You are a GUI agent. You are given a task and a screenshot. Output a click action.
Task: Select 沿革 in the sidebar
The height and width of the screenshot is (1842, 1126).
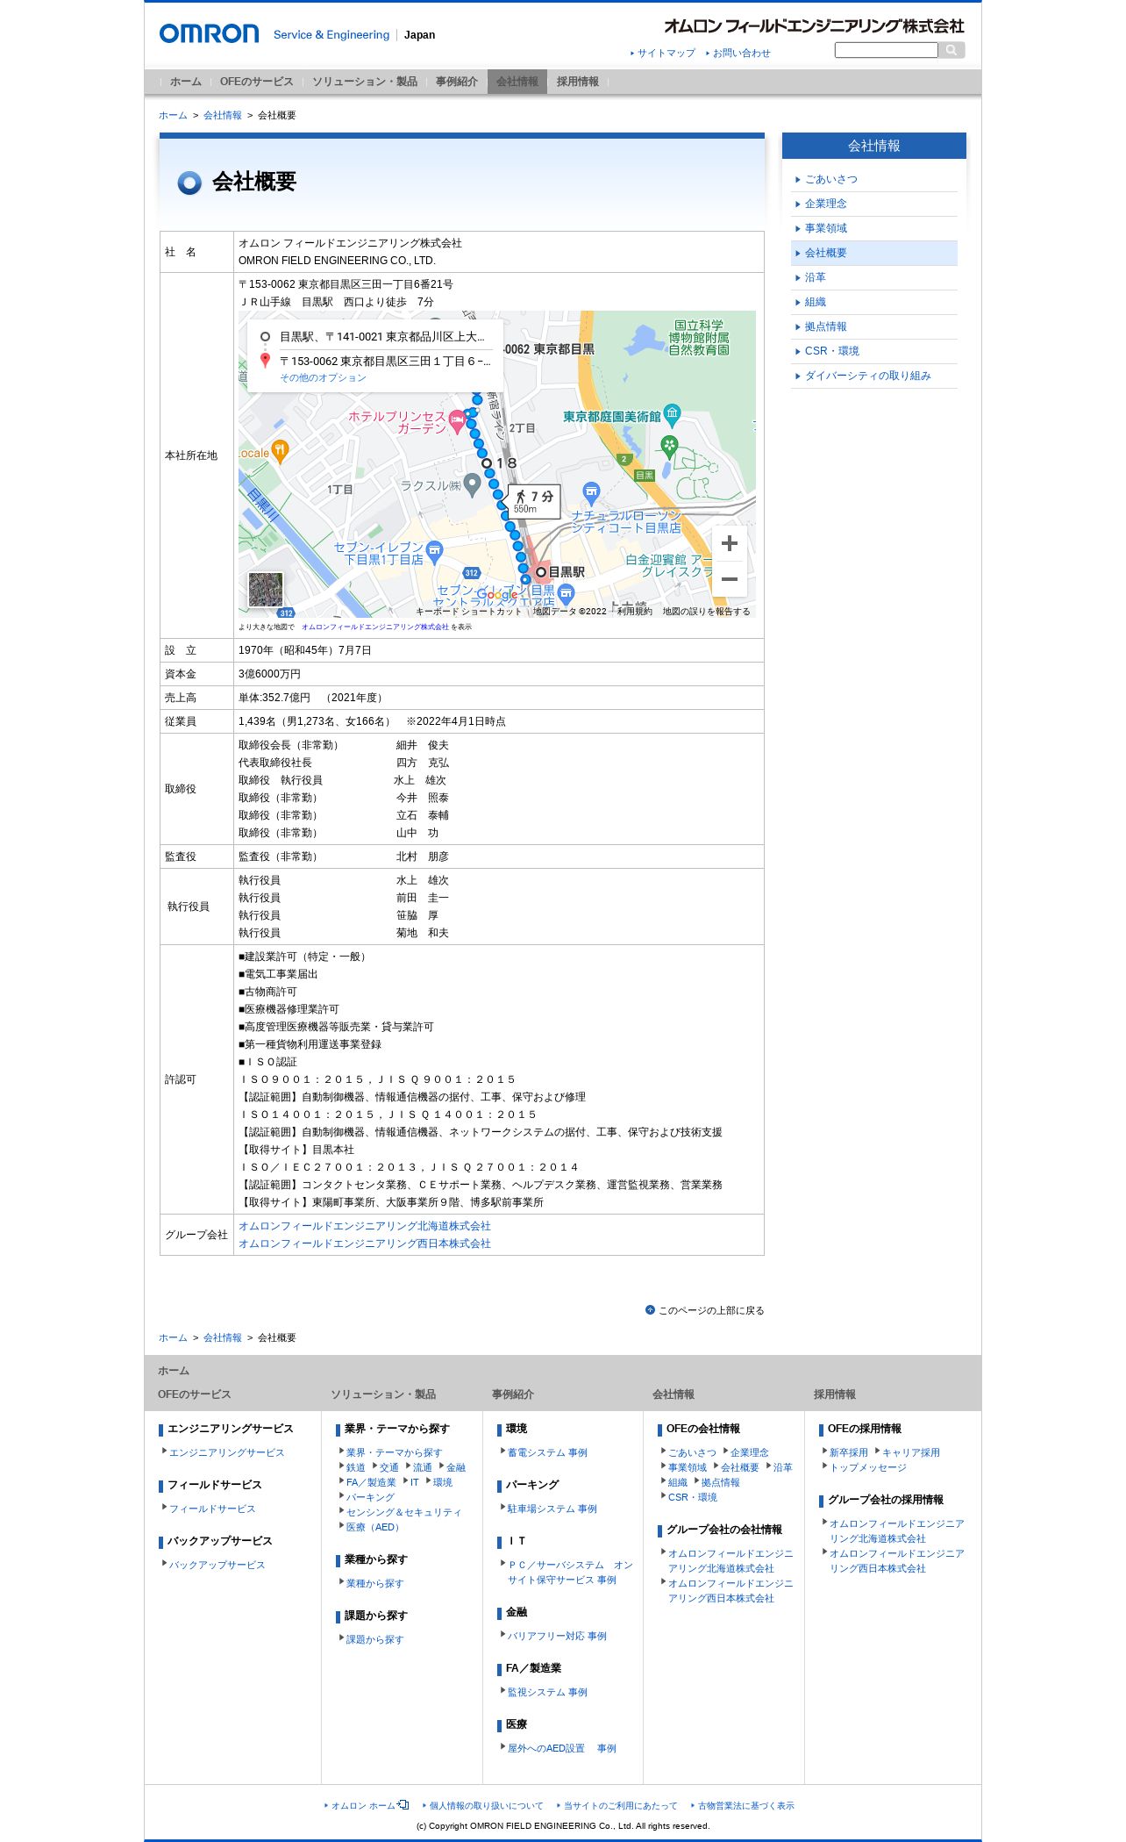(874, 277)
